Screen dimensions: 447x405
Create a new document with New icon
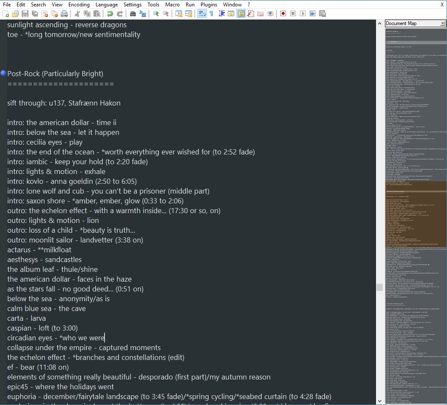pyautogui.click(x=6, y=14)
